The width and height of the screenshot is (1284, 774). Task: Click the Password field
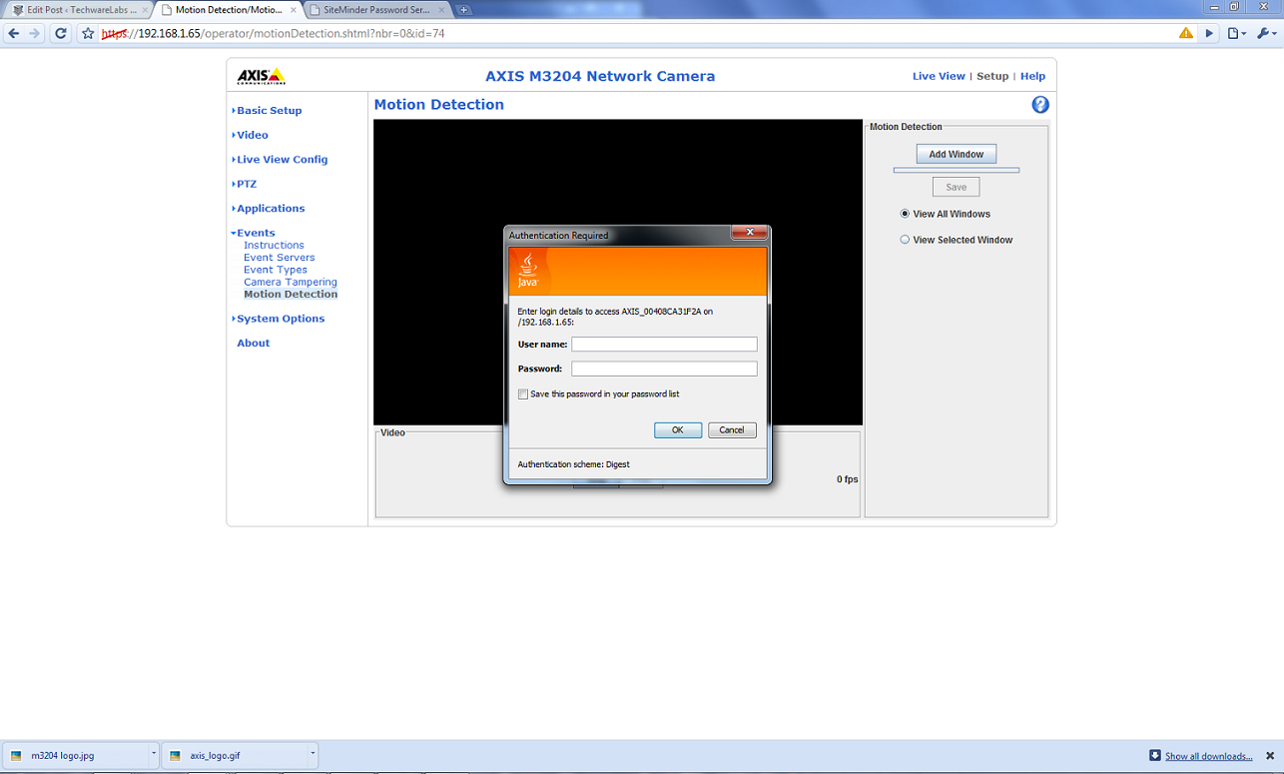click(664, 369)
